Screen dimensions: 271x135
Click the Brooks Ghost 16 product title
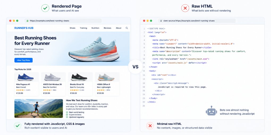pyautogui.click(x=77, y=84)
